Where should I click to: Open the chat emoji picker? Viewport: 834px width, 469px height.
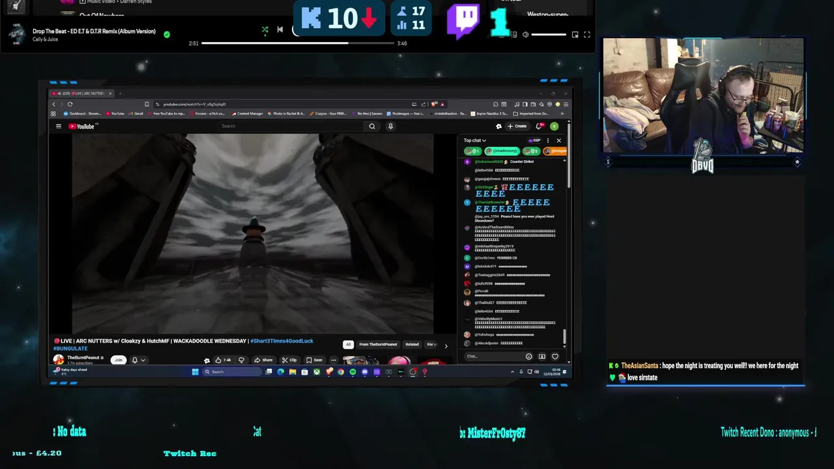point(528,356)
